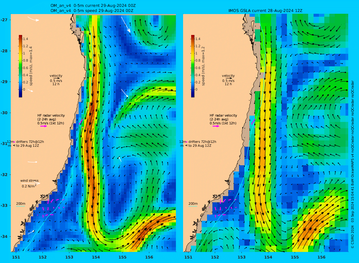The width and height of the screenshot is (359, 263).
Task: Click the 0 tick on IMOS GSLA colorbar
Action: [x=197, y=89]
